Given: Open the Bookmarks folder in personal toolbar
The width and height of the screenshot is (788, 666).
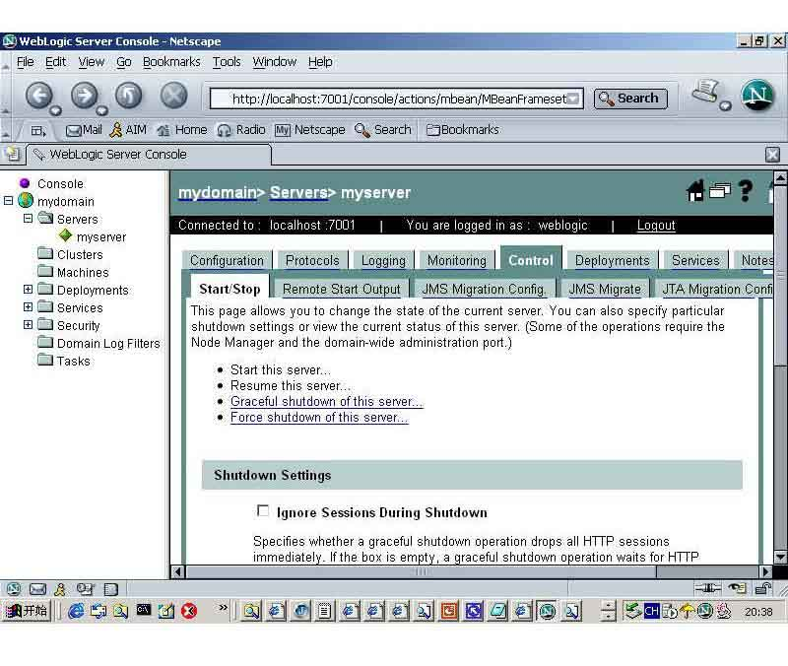Looking at the screenshot, I should [x=463, y=130].
